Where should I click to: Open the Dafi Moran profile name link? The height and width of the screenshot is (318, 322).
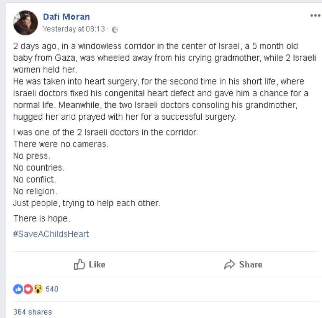coord(66,17)
